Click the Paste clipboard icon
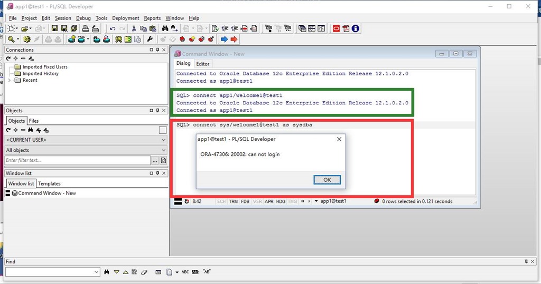541x284 pixels. tap(153, 28)
